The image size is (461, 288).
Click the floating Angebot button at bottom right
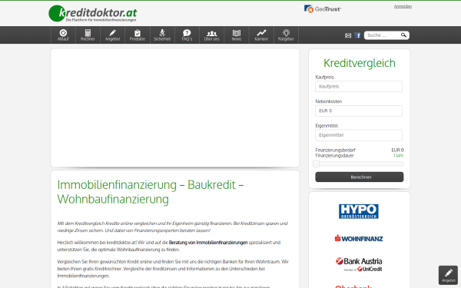(x=448, y=275)
